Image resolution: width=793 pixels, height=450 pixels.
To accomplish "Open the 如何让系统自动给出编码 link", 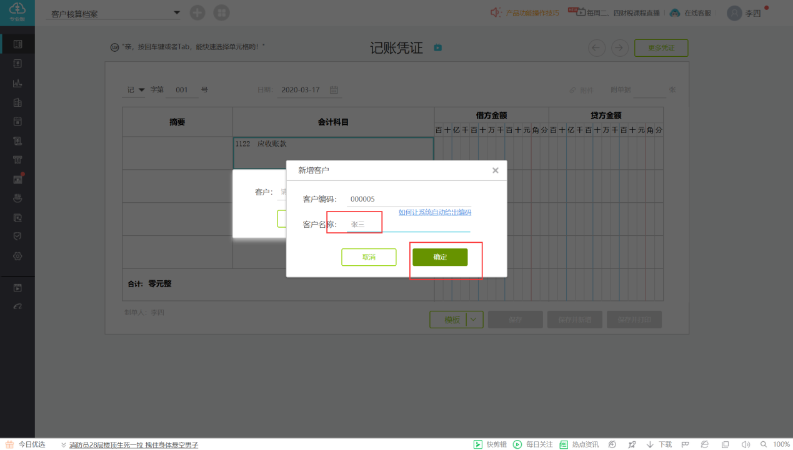I will 435,212.
